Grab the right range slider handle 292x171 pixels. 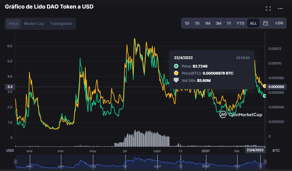[265, 162]
